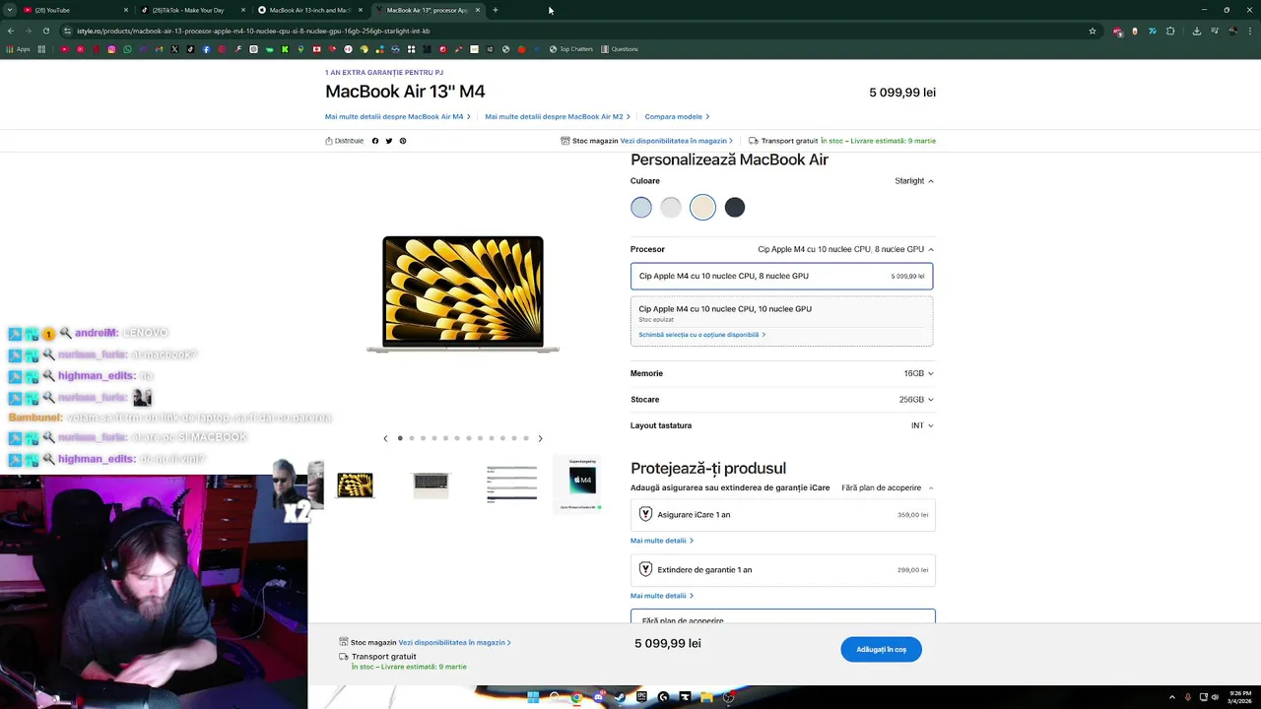Open Instagram bookmark icon
This screenshot has height=709, width=1261.
coord(111,49)
